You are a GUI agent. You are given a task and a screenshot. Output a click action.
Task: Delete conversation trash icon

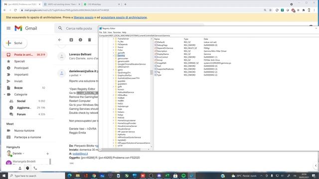pos(90,40)
